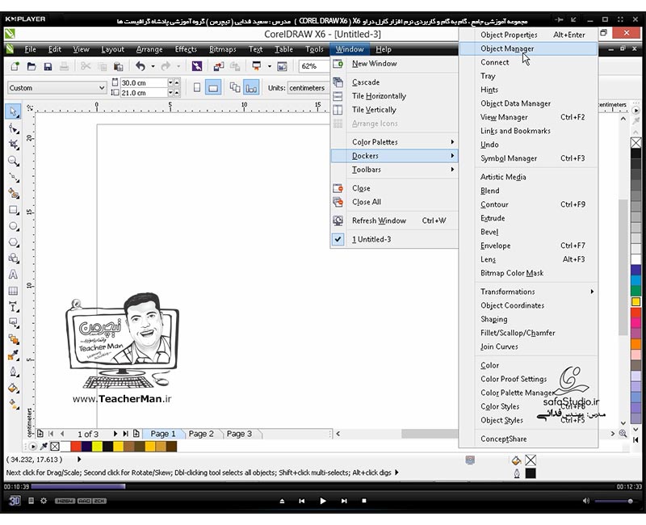The width and height of the screenshot is (646, 525).
Task: Select the Freehand tool in toolbox
Action: [13, 177]
